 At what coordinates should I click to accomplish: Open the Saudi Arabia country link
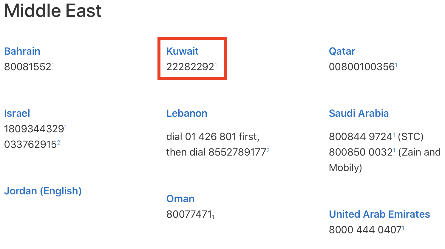[x=359, y=113]
